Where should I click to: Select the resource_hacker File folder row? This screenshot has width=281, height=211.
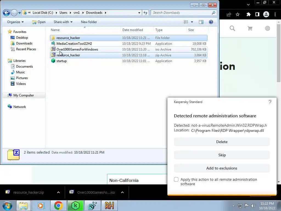128,38
